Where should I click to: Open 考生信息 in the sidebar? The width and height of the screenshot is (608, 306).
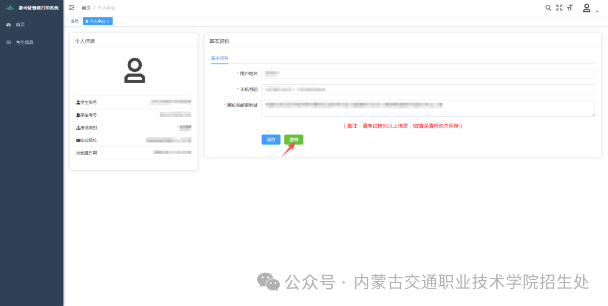[25, 42]
